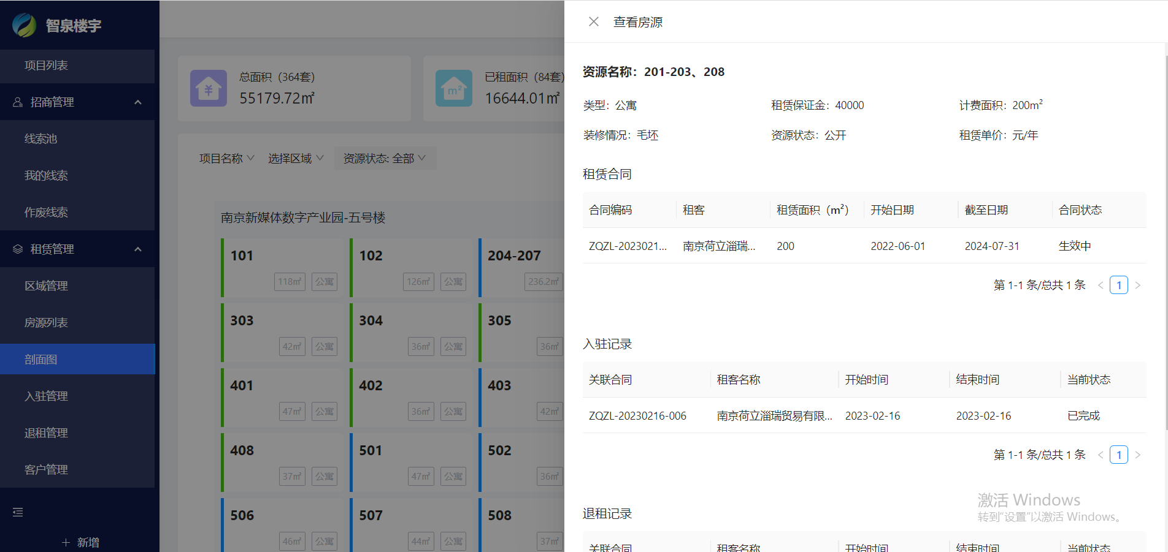This screenshot has height=552, width=1168.
Task: Click next-page arrow in 租赁合同 pagination
Action: (1137, 285)
